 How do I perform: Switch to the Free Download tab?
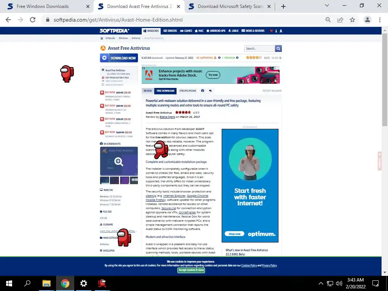(165, 91)
